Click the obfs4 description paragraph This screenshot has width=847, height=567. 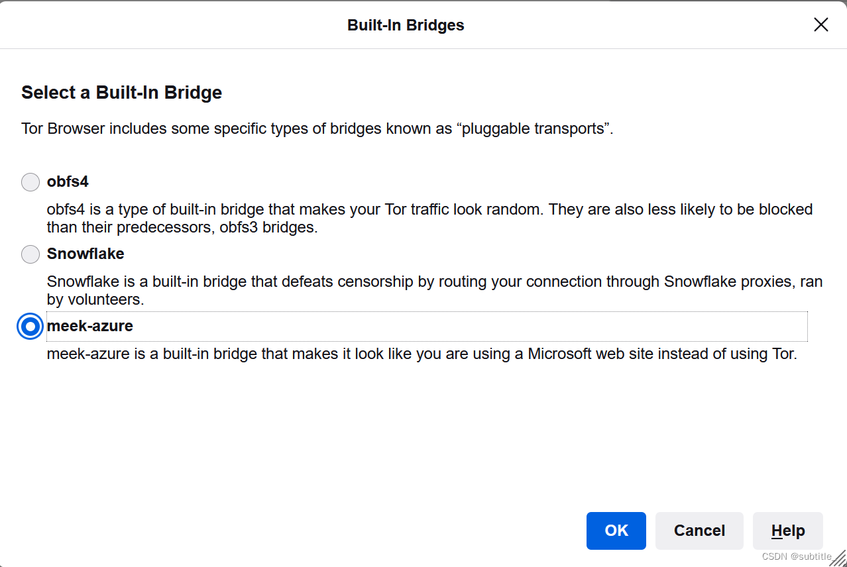click(429, 219)
